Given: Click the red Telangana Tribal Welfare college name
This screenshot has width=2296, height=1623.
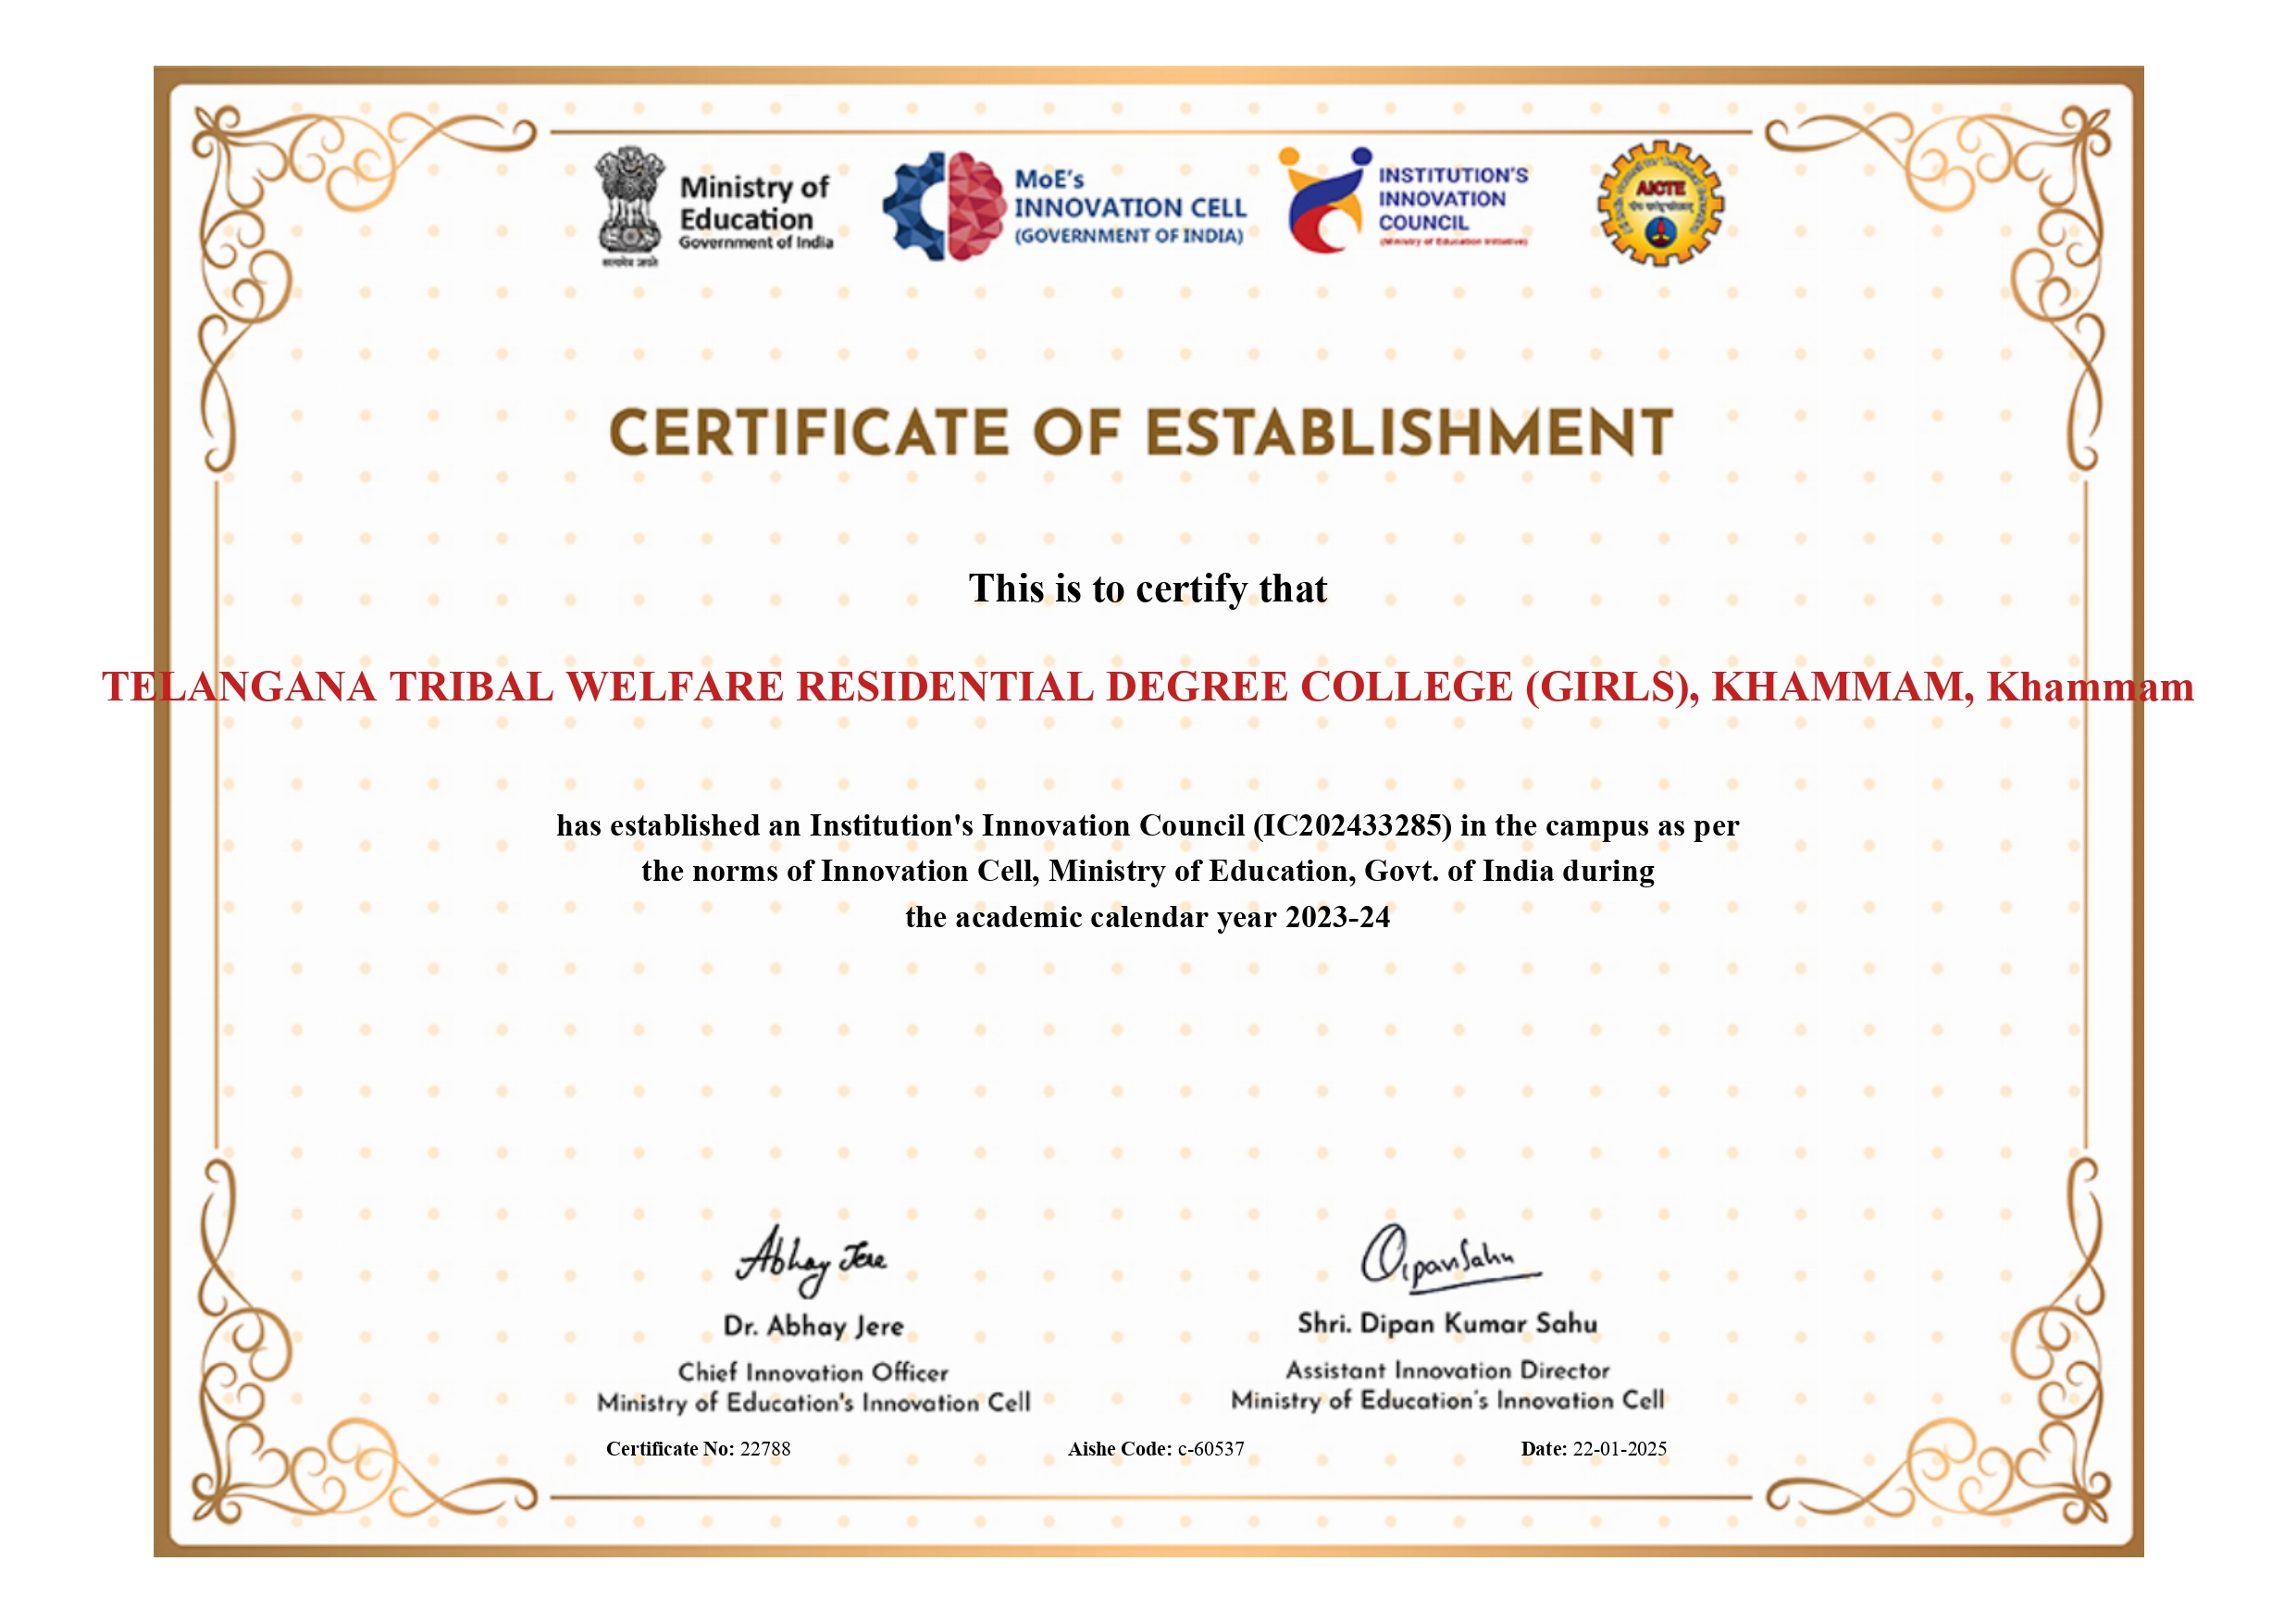Looking at the screenshot, I should coord(1148,687).
